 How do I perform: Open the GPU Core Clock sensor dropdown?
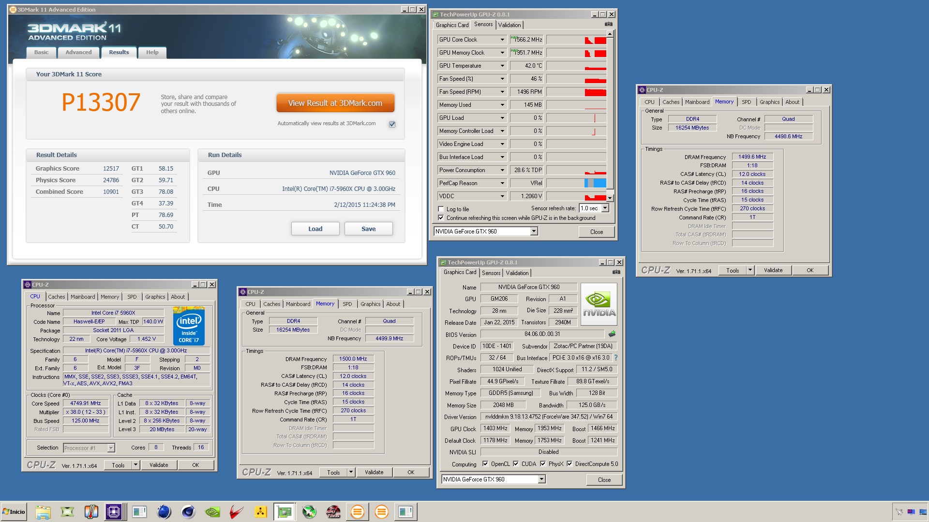502,40
